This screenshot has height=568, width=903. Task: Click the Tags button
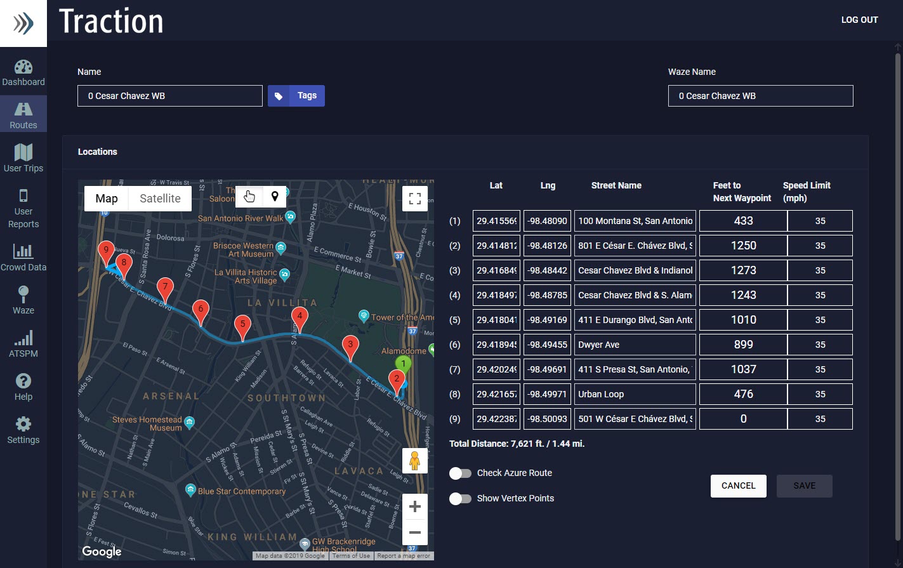coord(296,96)
